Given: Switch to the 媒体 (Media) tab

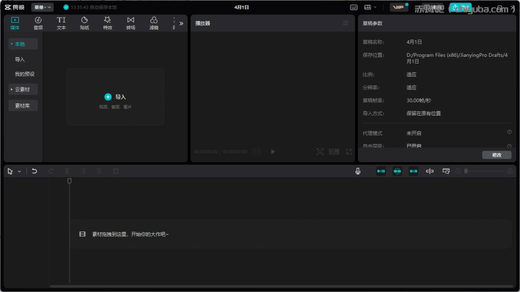Looking at the screenshot, I should tap(15, 23).
